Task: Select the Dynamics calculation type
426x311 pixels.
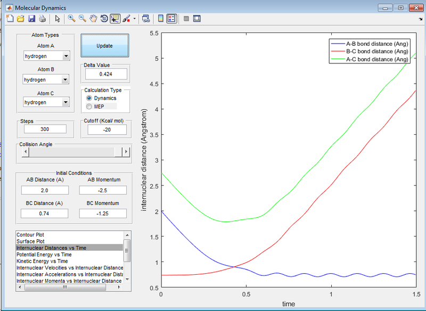Action: pos(89,99)
